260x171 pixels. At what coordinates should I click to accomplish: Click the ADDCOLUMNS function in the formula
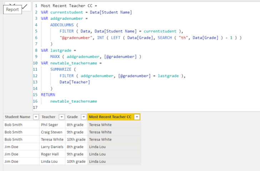62,25
